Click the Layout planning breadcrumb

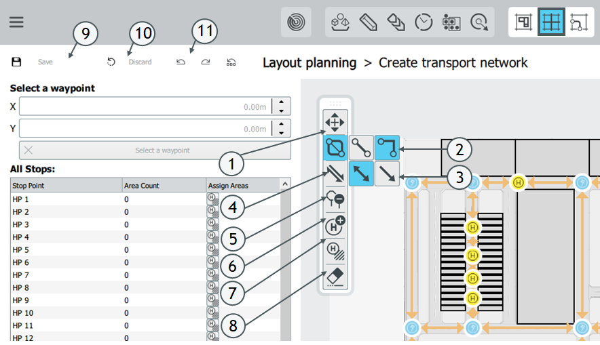(310, 62)
